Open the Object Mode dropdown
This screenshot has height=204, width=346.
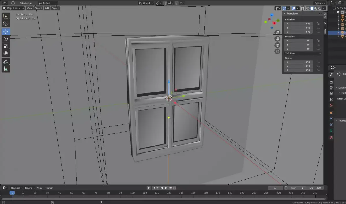14,8
